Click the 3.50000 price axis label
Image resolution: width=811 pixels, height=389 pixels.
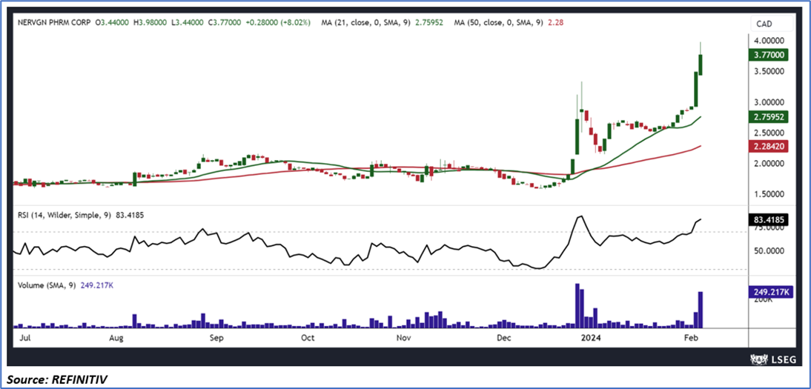click(x=769, y=71)
